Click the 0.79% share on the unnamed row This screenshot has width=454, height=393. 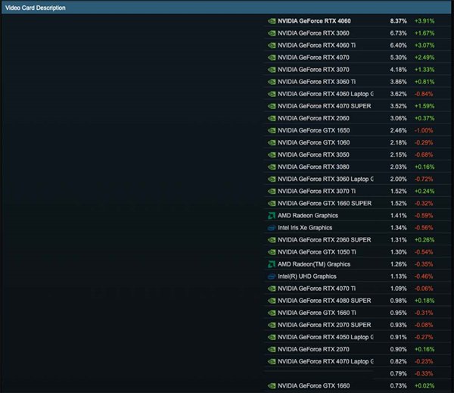point(399,374)
